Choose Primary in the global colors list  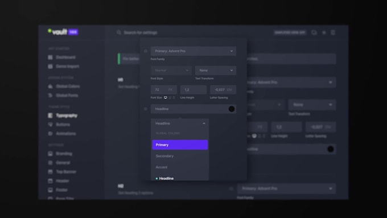click(180, 145)
